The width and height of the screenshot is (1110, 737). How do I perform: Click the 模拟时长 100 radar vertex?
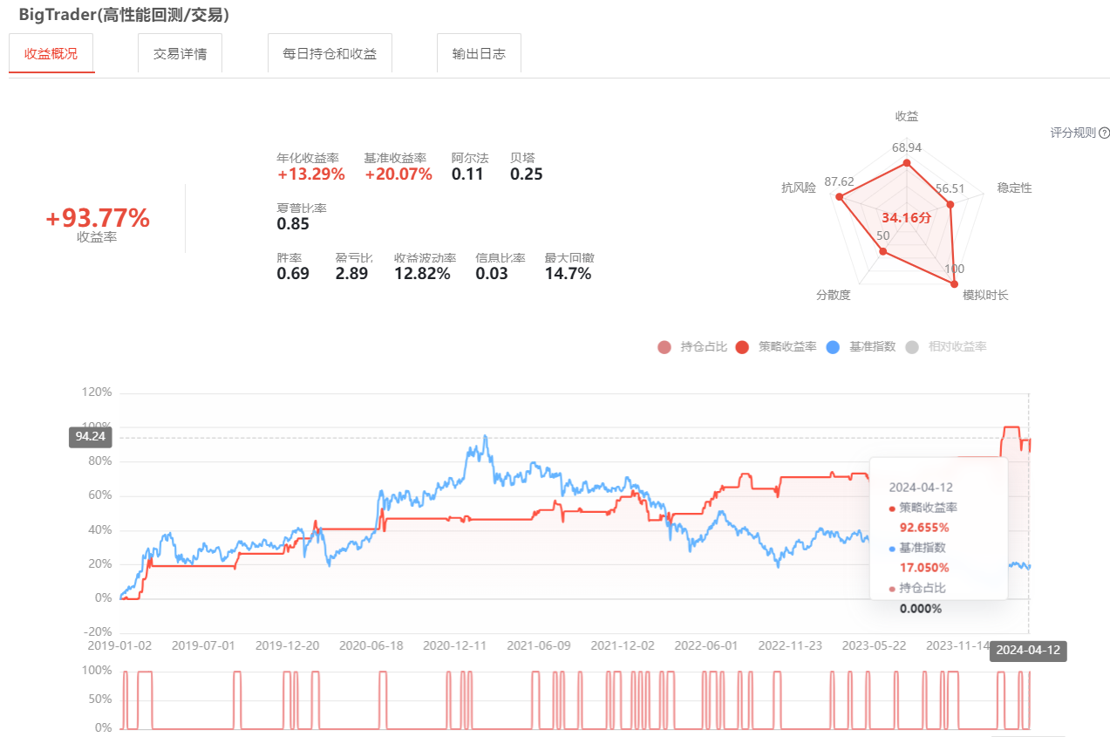[x=954, y=281]
